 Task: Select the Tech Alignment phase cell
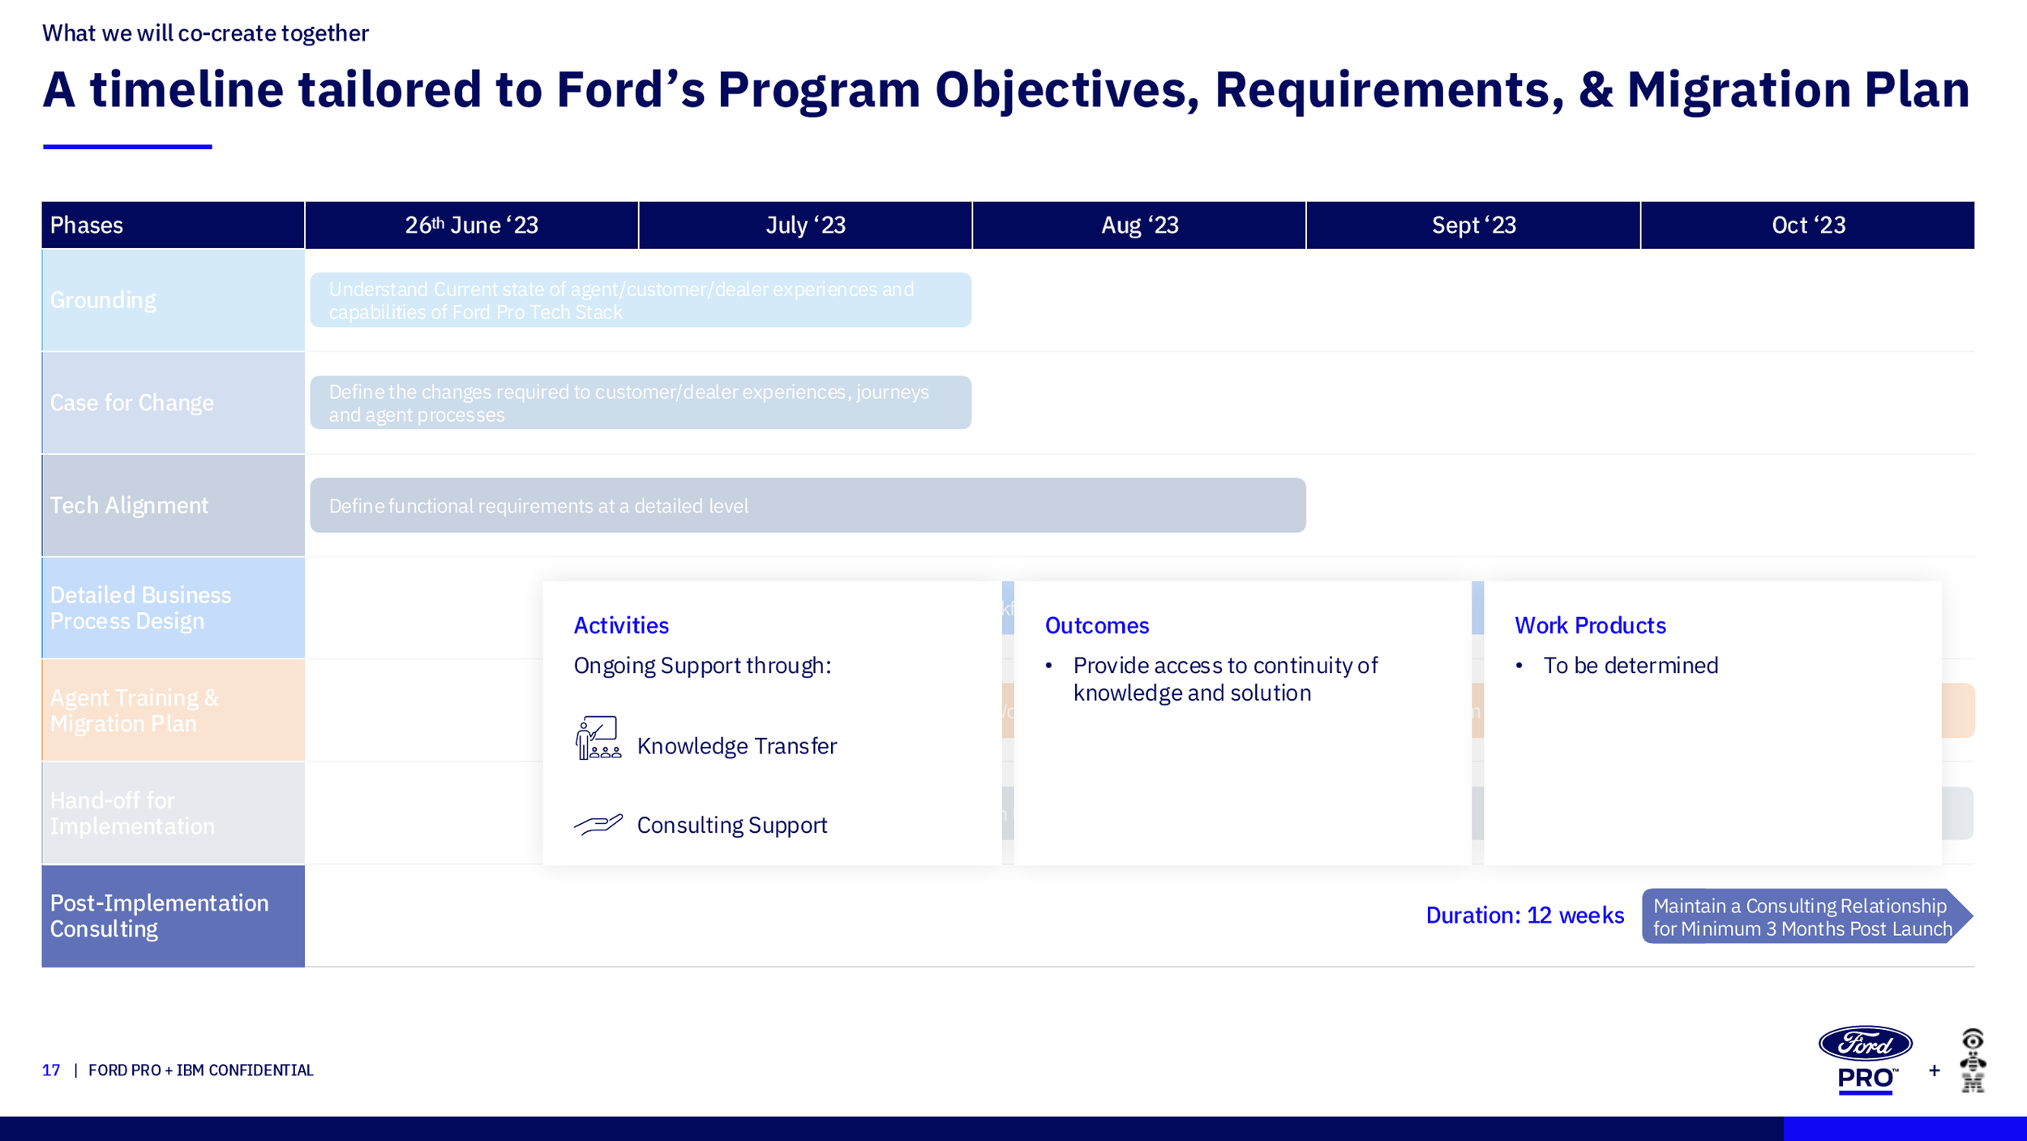click(174, 505)
